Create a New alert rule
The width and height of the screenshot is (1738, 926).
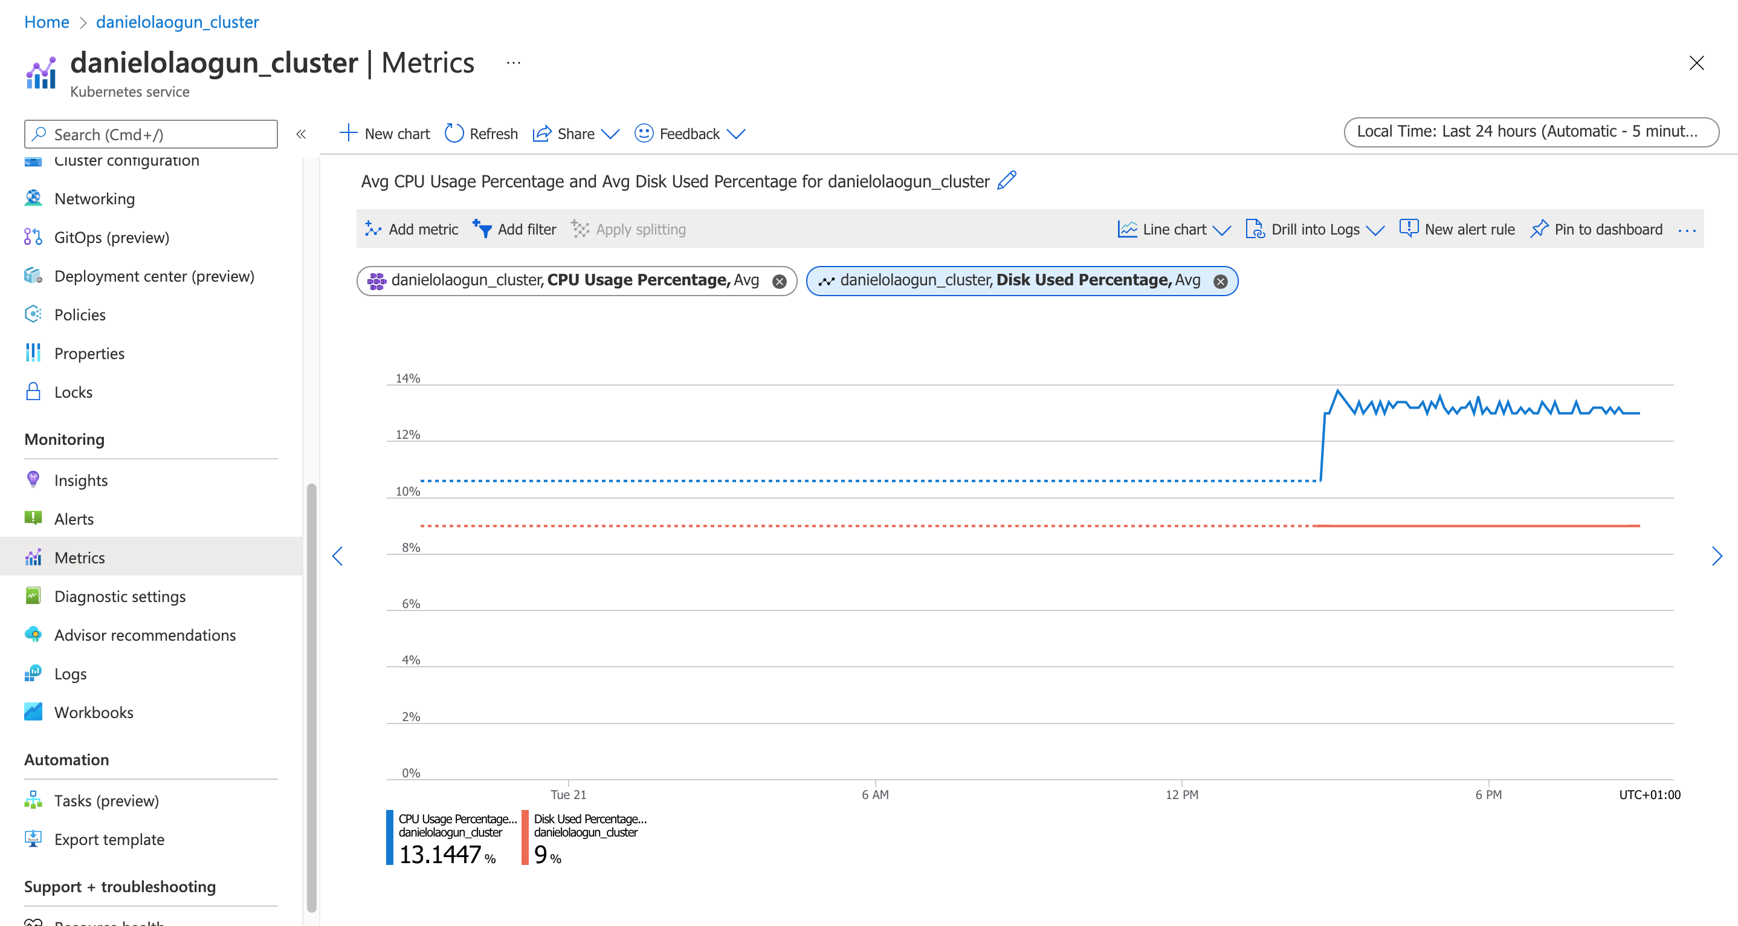tap(1456, 230)
